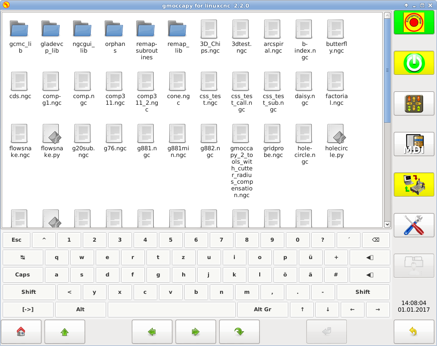Click the on-screen keyboard spacebar

[x=172, y=309]
